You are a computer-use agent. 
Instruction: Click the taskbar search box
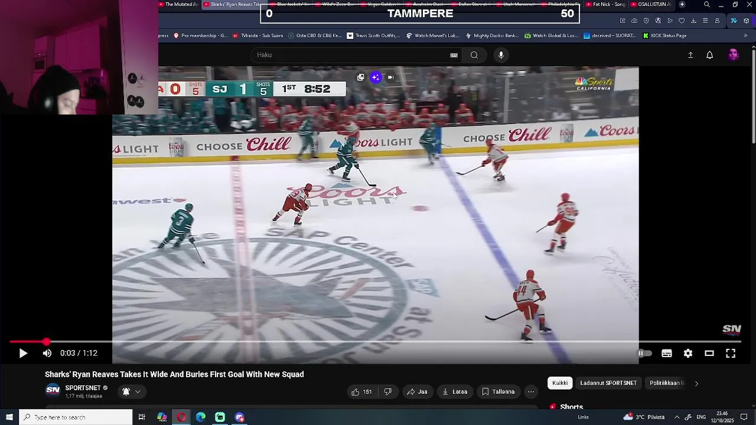pyautogui.click(x=76, y=417)
